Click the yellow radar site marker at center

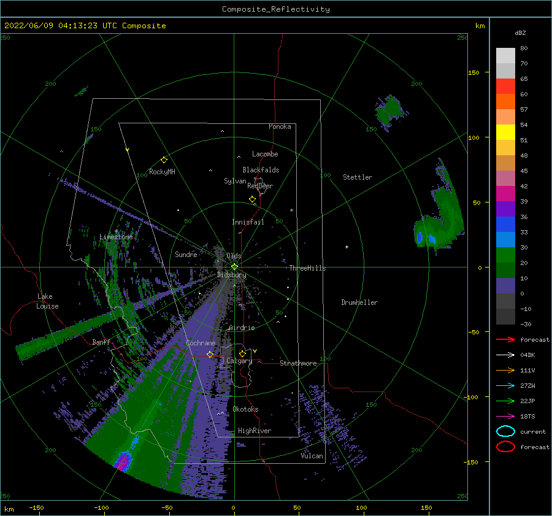(234, 267)
